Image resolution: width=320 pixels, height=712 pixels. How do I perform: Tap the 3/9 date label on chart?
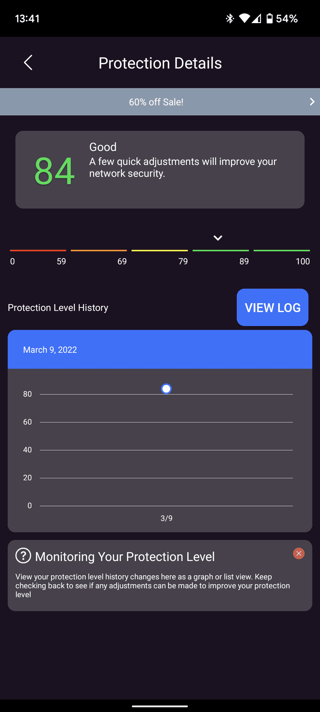pos(166,518)
